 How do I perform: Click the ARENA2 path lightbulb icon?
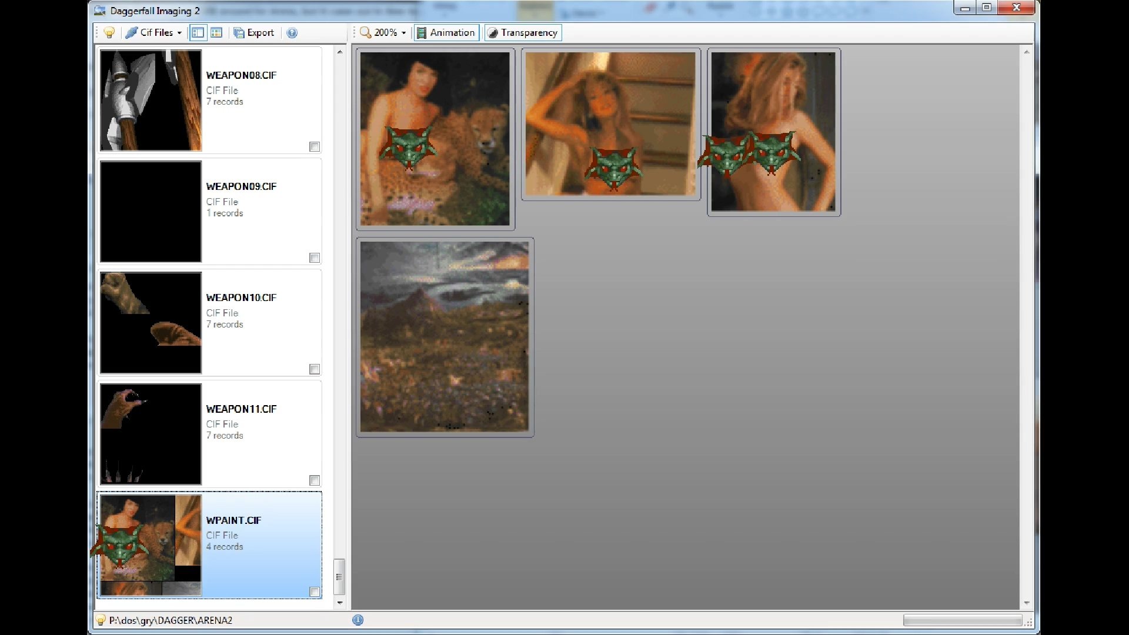click(x=101, y=620)
